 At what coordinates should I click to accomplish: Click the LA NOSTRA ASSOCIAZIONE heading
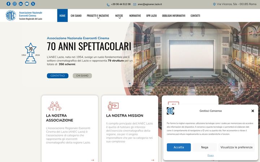pyautogui.click(x=60, y=118)
